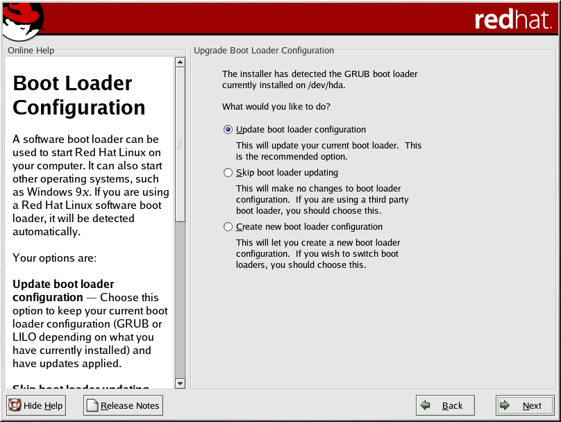
Task: Click the redhat wordmark in the banner
Action: coord(513,20)
